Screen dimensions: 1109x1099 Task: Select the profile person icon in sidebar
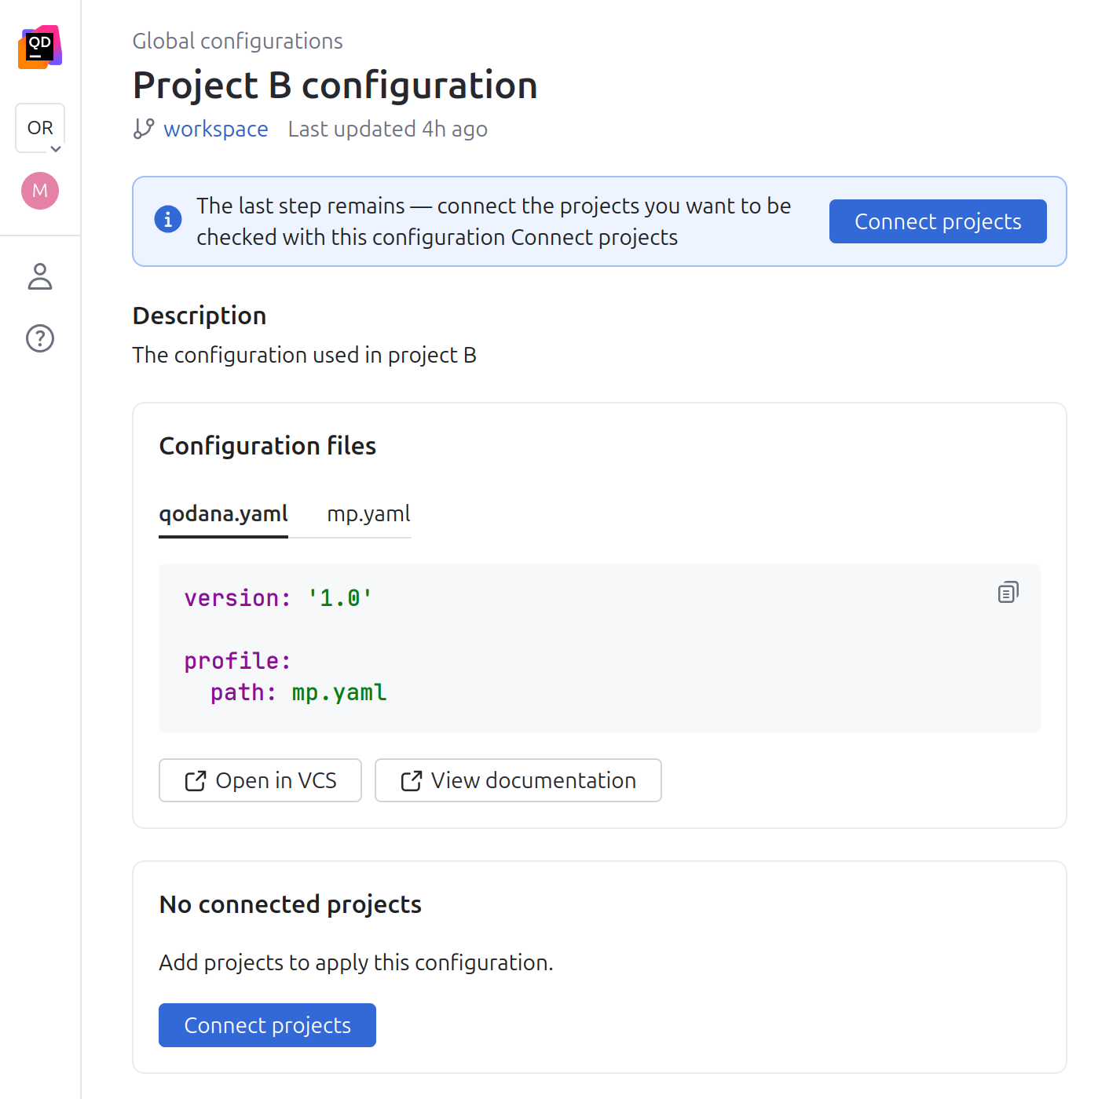coord(40,277)
